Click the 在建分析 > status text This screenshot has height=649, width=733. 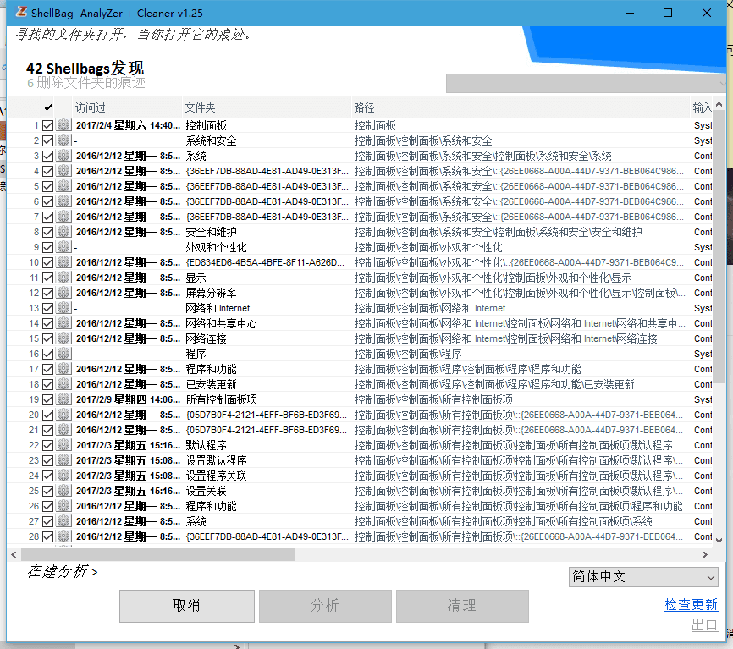[x=63, y=571]
